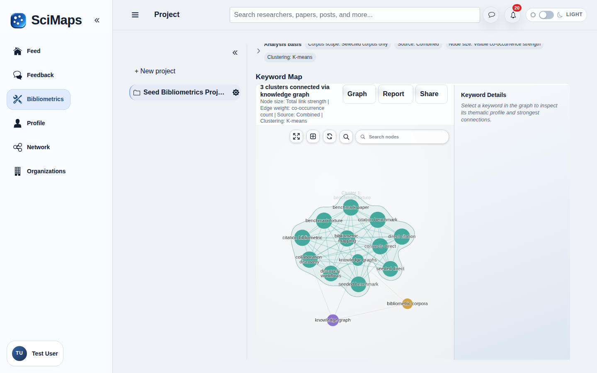Viewport: 597px width, 373px height.
Task: Expand the Analysis basis chevron
Action: pos(258,51)
